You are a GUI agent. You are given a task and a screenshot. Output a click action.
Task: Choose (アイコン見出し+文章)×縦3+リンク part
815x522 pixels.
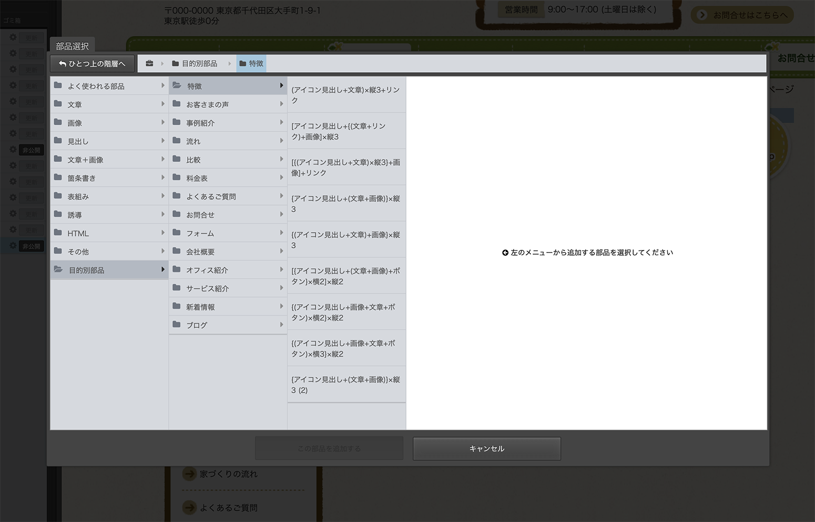(346, 95)
